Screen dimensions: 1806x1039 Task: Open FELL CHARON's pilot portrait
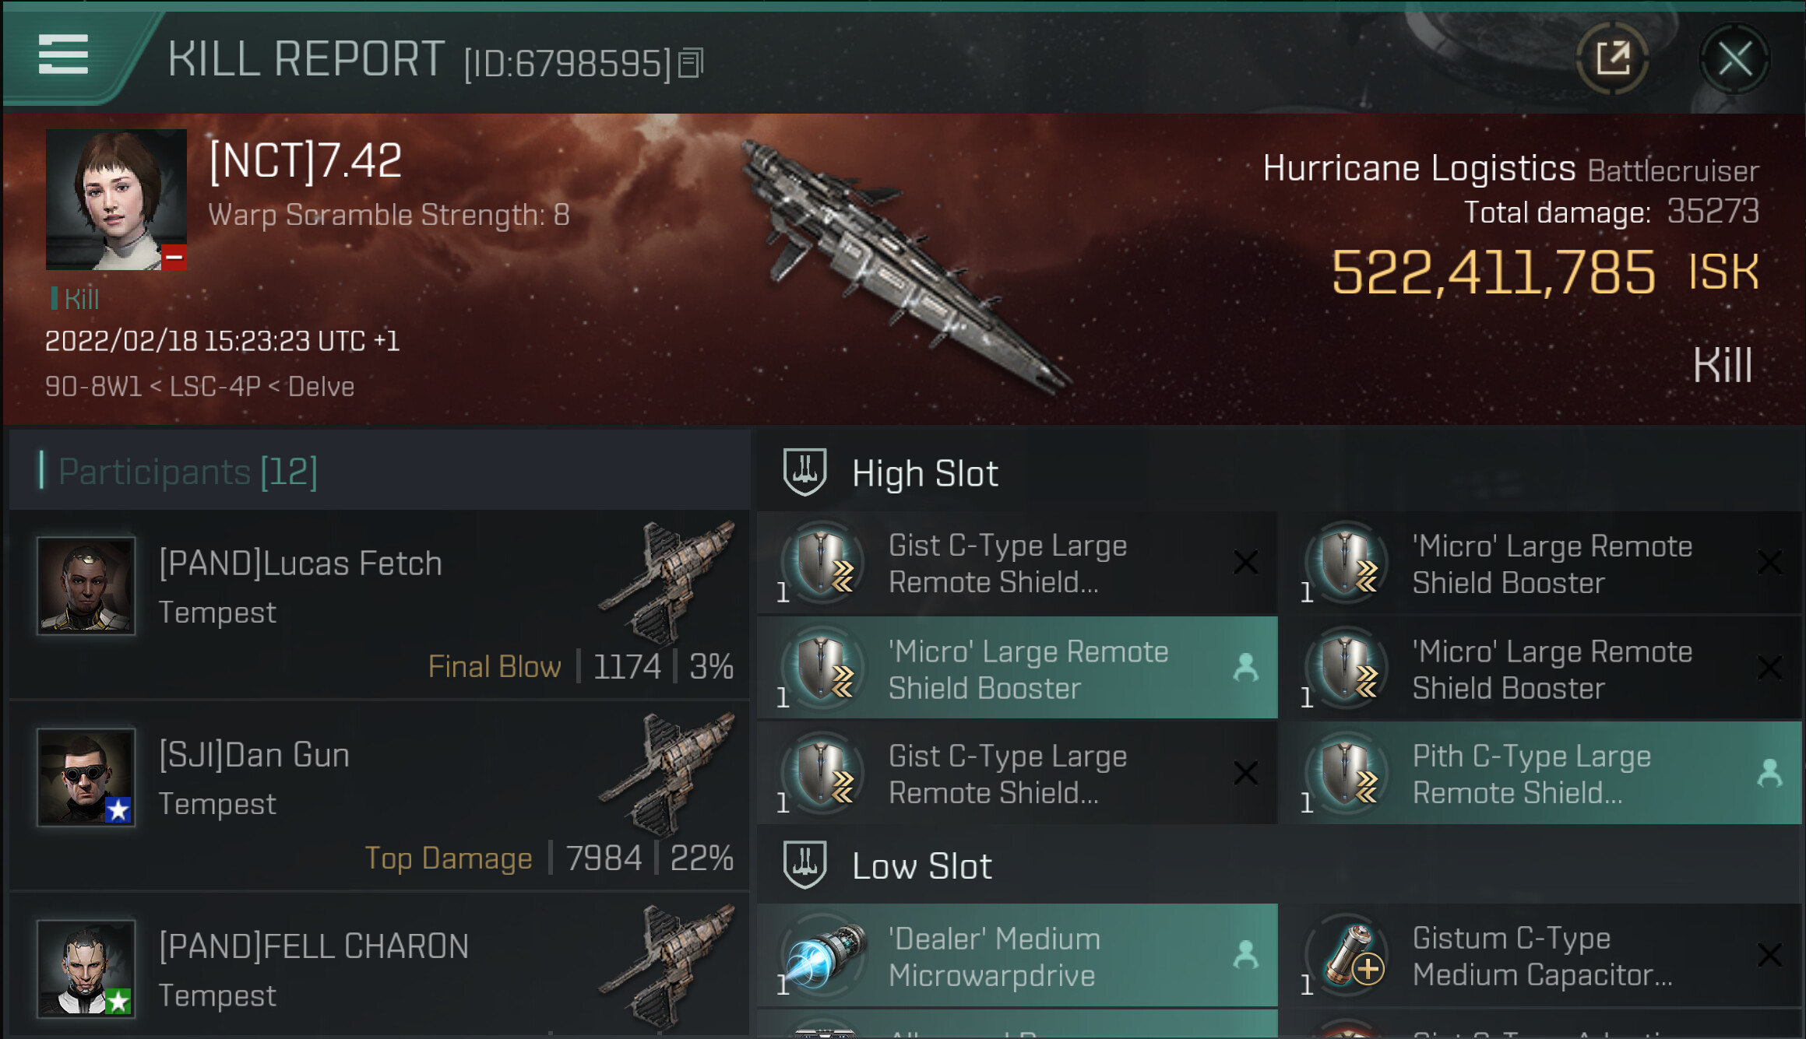86,968
